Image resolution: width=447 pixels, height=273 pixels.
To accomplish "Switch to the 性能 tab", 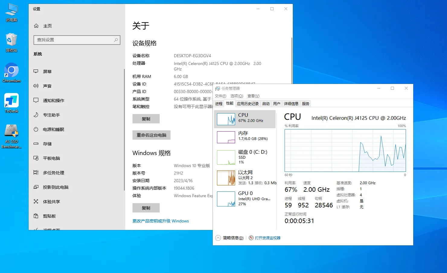I will tap(230, 103).
